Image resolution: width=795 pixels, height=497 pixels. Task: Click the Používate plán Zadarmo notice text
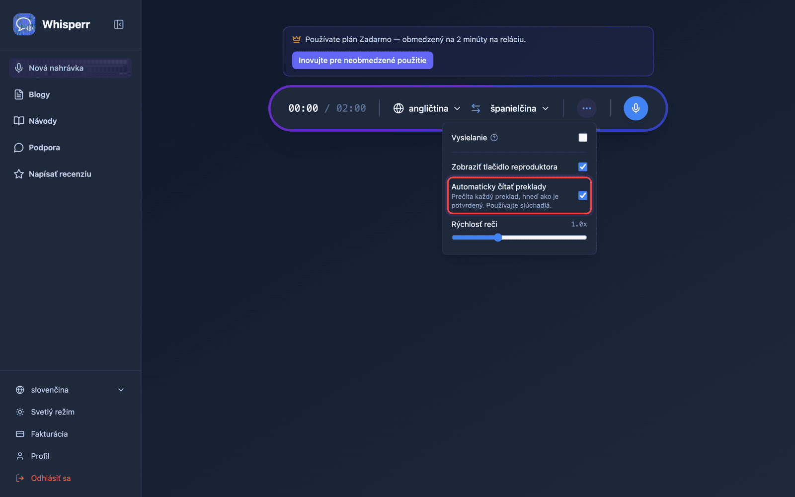coord(415,39)
